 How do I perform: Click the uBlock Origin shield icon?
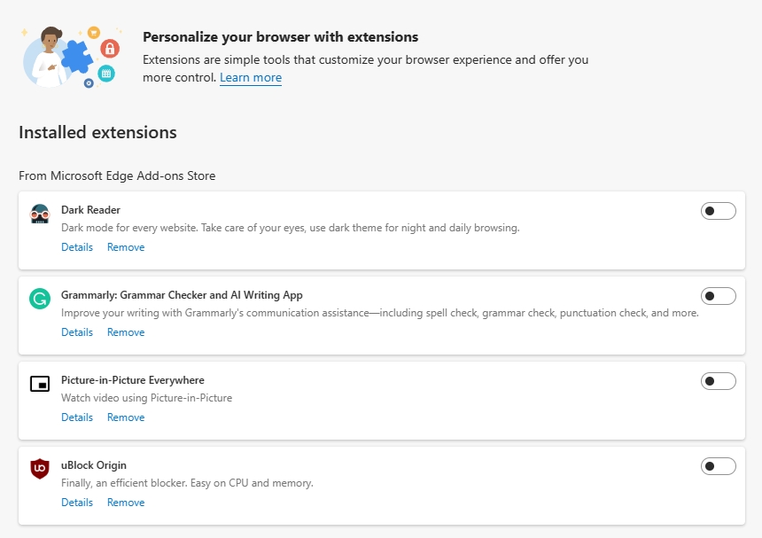[x=39, y=469]
